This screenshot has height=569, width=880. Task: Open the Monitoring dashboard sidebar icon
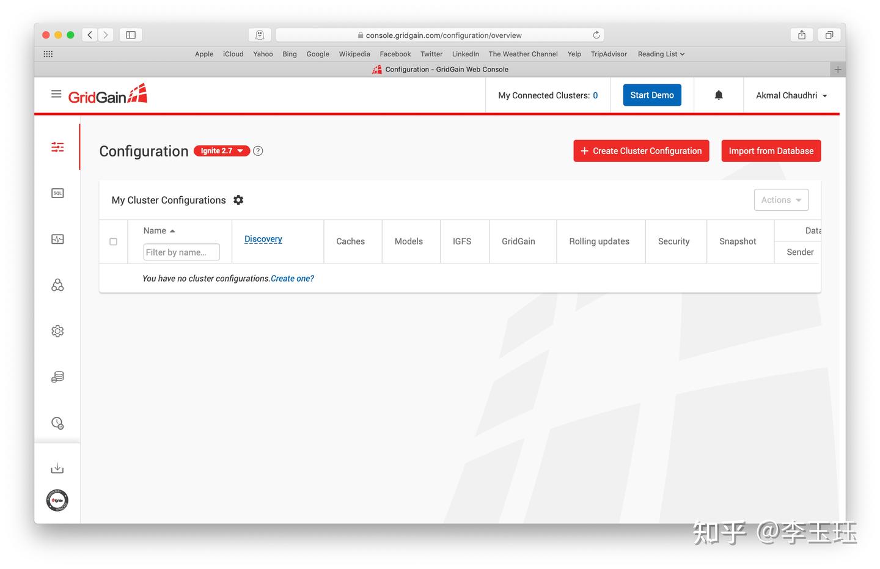pyautogui.click(x=57, y=238)
